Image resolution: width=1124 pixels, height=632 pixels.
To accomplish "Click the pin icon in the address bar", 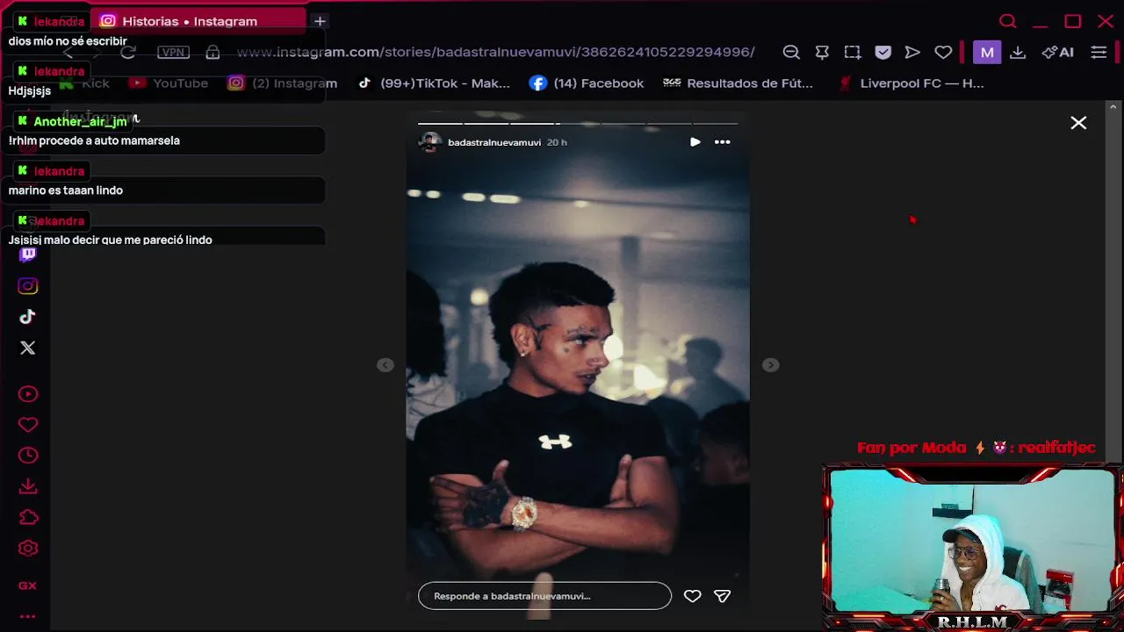I will click(822, 53).
